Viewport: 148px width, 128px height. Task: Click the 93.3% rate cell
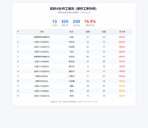[x=122, y=96]
